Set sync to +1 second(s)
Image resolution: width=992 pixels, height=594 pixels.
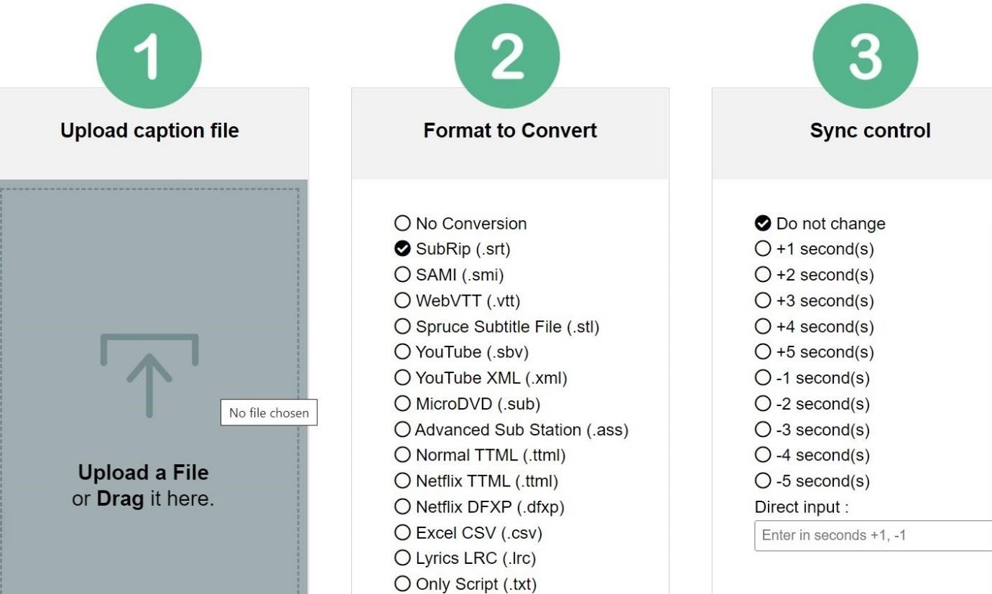pos(763,249)
